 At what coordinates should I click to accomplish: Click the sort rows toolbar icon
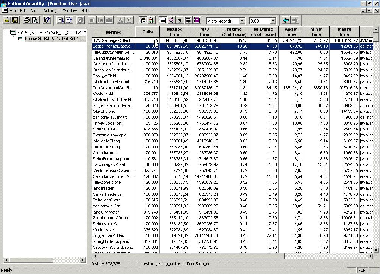60,20
